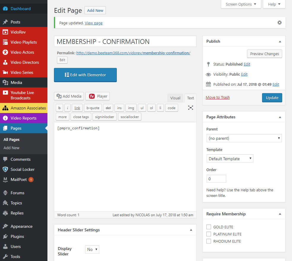Viewport: 292px width, 261px height.
Task: Click the Move to Trash link
Action: click(x=218, y=97)
